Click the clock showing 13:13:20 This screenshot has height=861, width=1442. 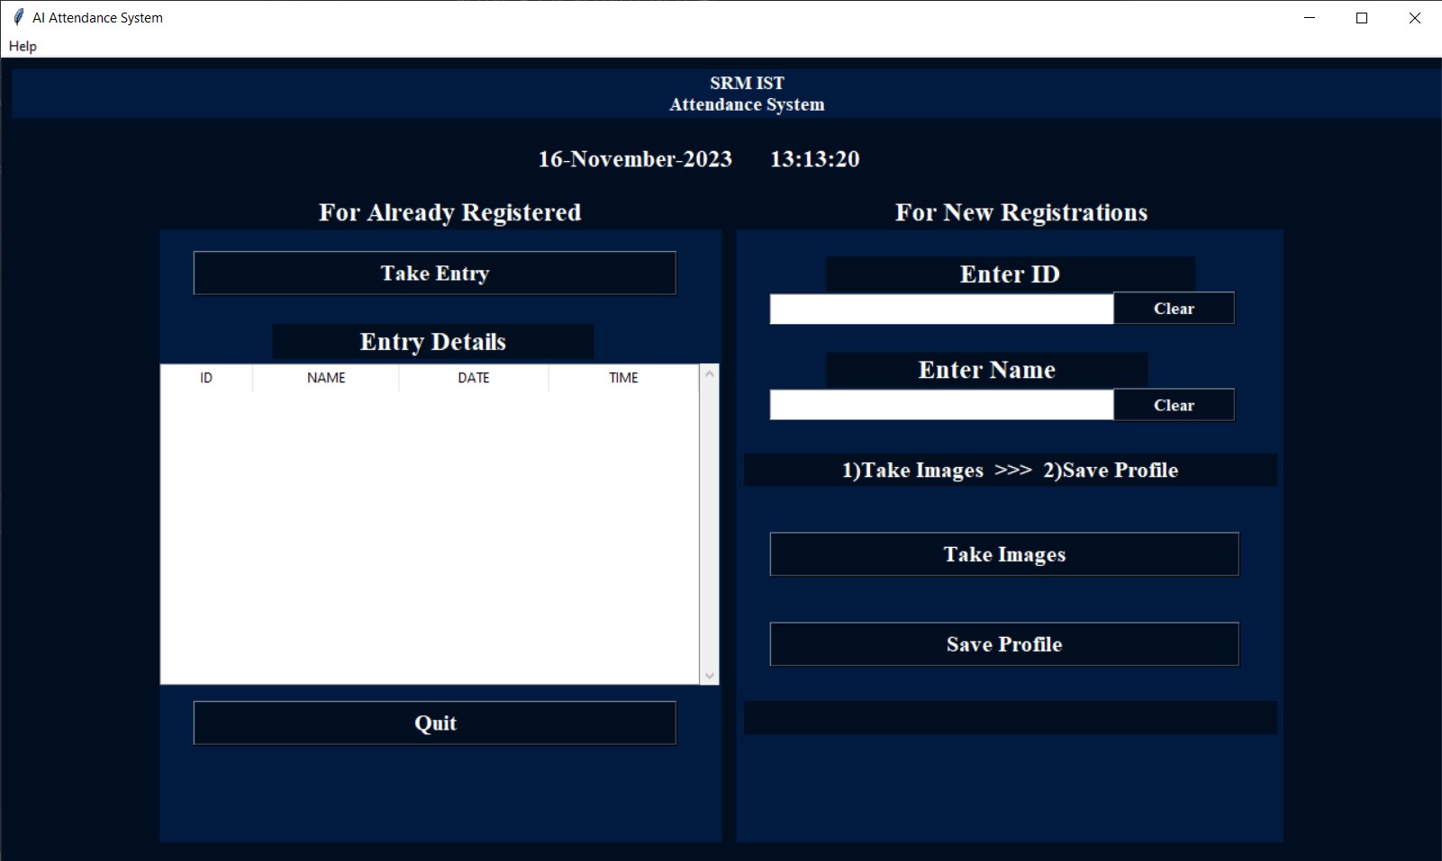[x=815, y=159]
